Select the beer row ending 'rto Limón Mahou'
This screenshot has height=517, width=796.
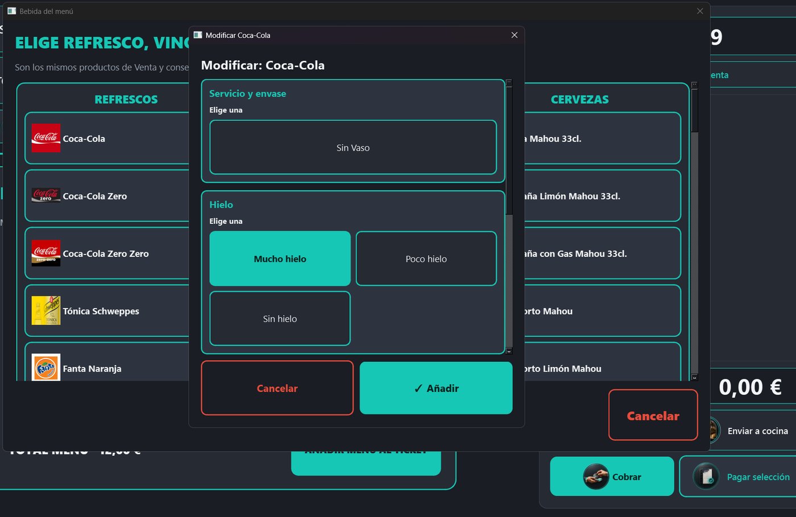[x=602, y=362]
